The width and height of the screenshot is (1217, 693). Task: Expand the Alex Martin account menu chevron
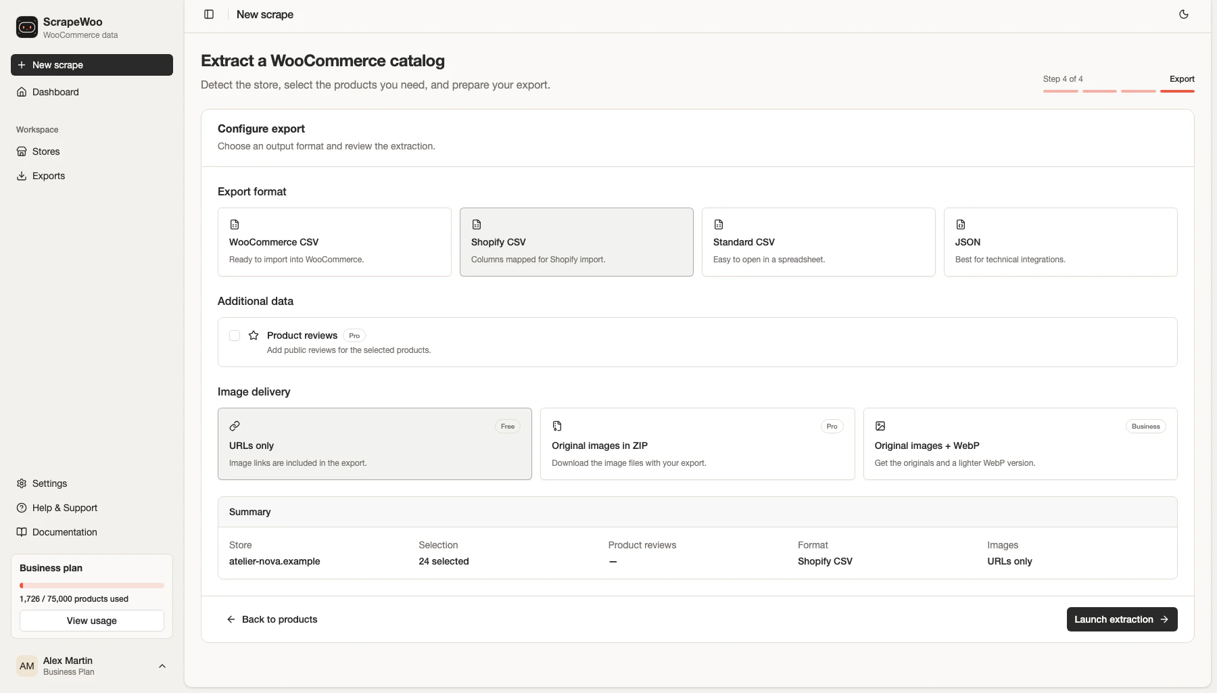pyautogui.click(x=162, y=666)
